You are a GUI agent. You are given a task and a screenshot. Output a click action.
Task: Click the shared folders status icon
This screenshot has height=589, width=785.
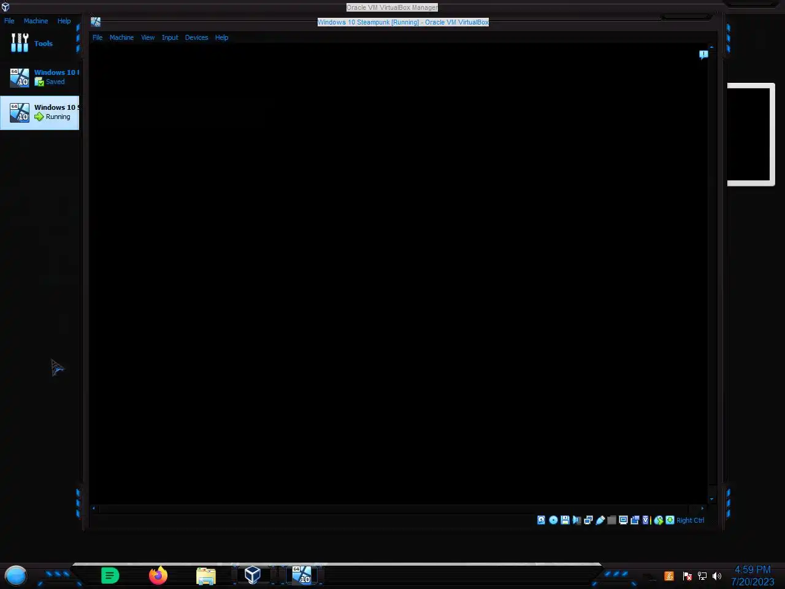(611, 520)
